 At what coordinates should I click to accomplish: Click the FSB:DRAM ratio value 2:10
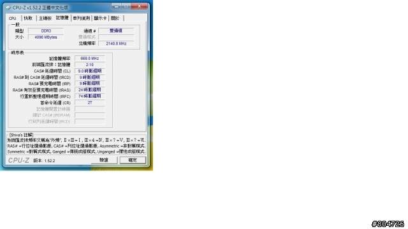pos(90,65)
